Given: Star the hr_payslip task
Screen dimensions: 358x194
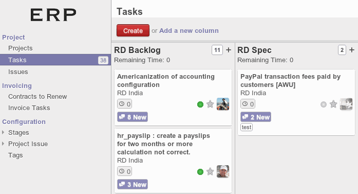Looking at the screenshot, I should coord(210,171).
